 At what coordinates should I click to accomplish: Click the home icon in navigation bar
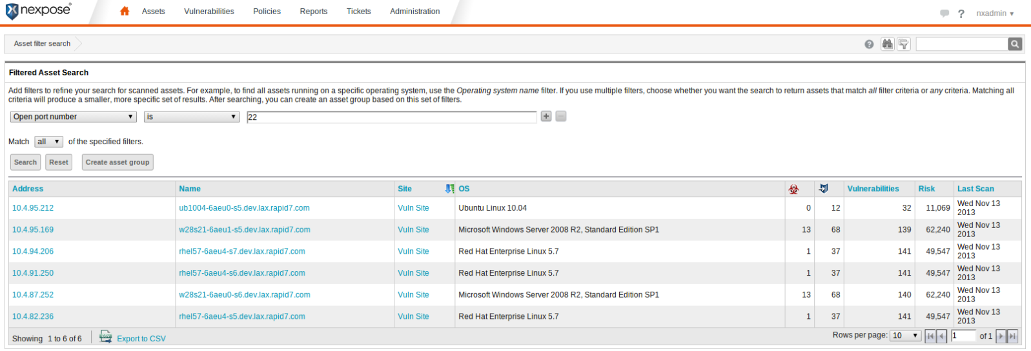click(x=125, y=11)
